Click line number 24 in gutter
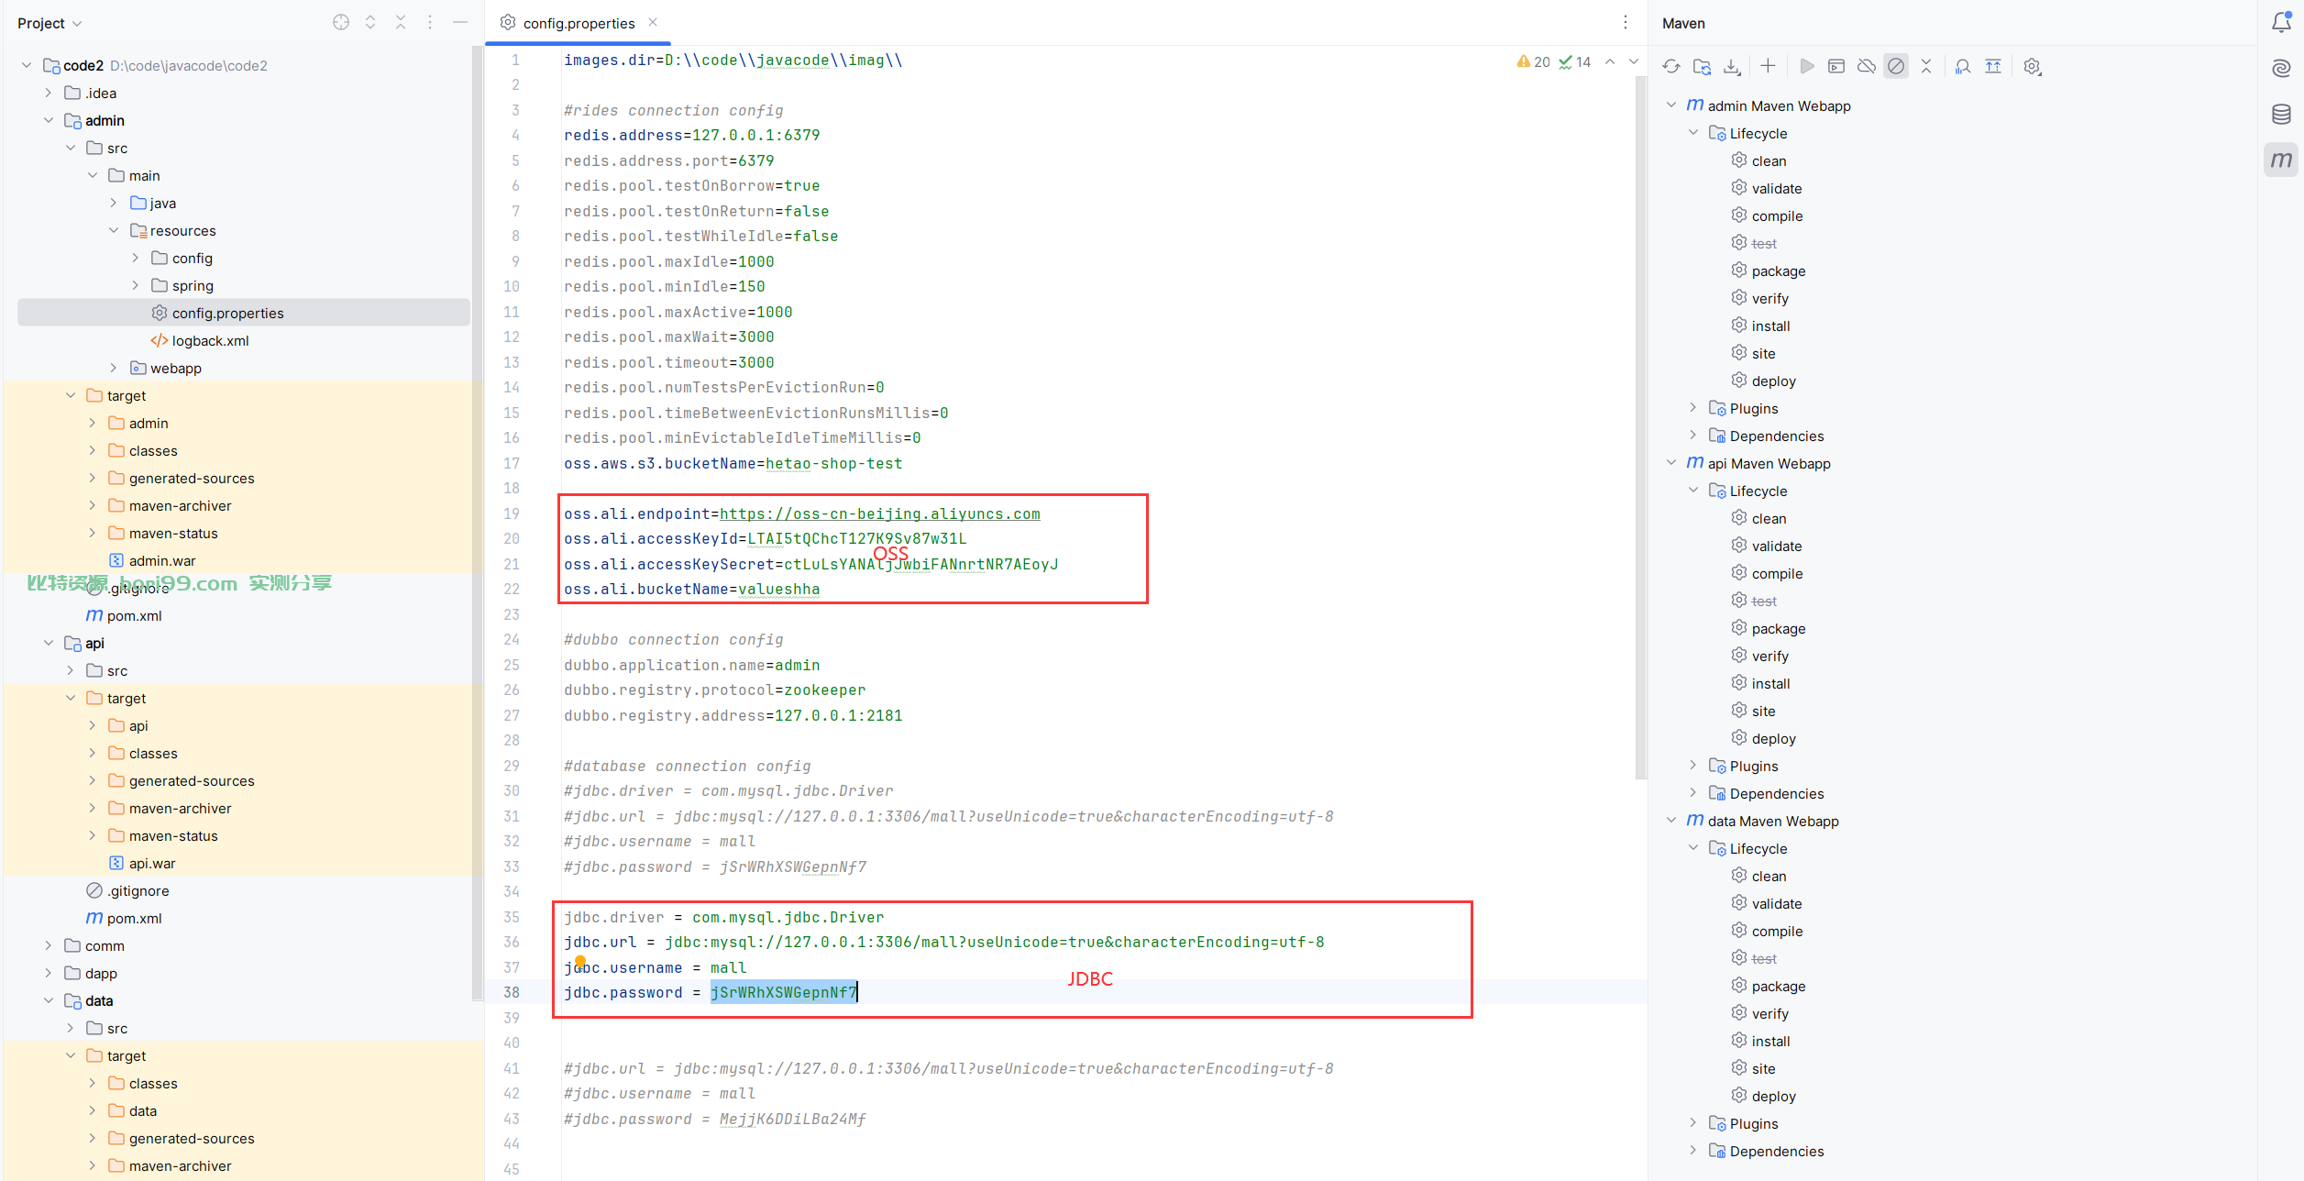This screenshot has width=2304, height=1181. click(512, 639)
